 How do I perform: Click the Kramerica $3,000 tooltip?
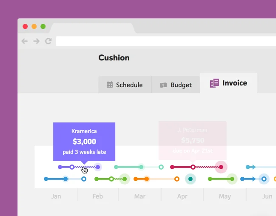pos(84,142)
